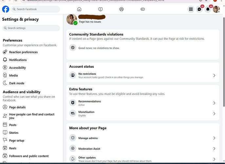
Task: Open Messenger with 15 unread badge
Action: coord(199,9)
